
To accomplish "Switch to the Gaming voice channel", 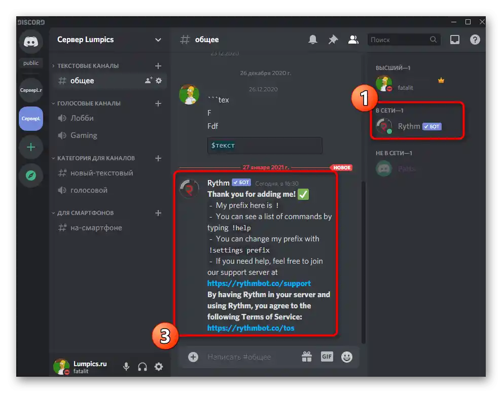I will [83, 135].
